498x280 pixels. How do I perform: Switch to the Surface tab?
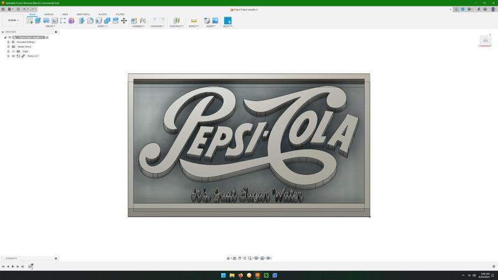tap(49, 14)
